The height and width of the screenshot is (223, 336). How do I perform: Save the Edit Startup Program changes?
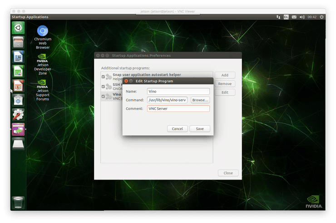[x=200, y=129]
